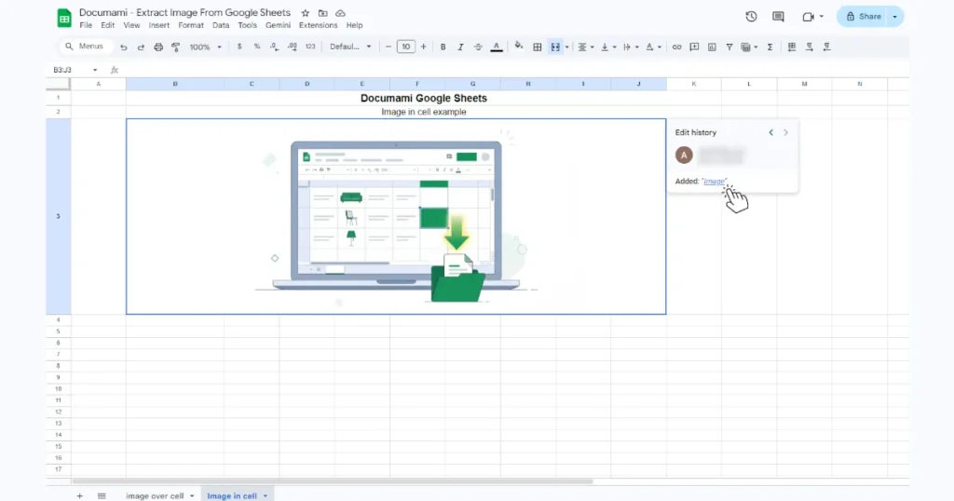This screenshot has height=501, width=954.
Task: Click the font size field showing 10
Action: [406, 47]
